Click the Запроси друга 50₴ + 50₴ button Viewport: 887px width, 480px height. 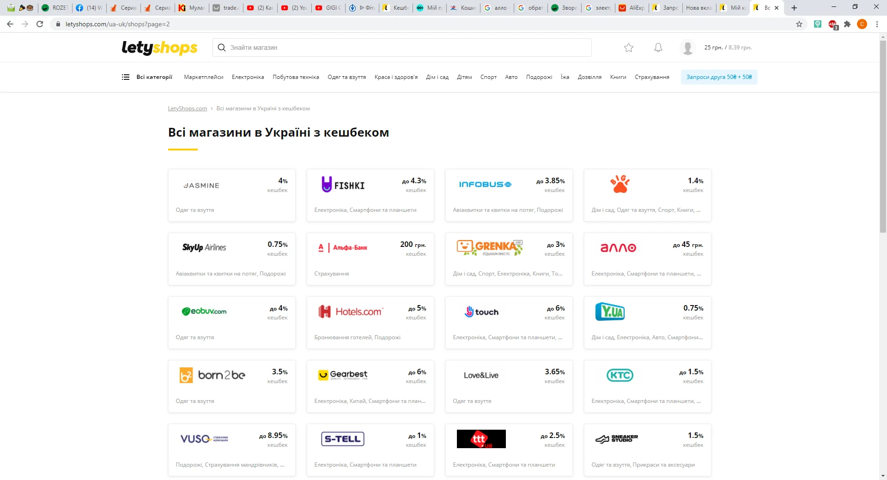click(719, 77)
